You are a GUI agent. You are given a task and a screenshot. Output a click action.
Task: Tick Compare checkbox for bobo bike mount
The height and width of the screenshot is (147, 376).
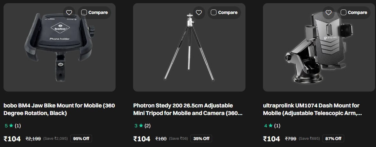(84, 12)
